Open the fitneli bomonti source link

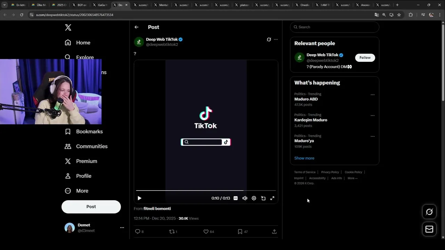coord(157,209)
